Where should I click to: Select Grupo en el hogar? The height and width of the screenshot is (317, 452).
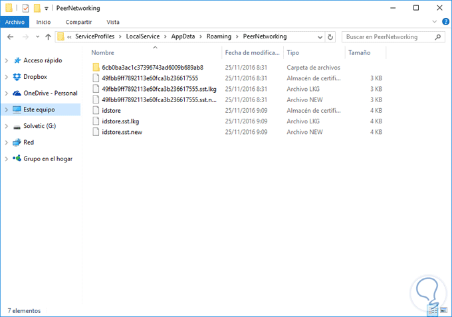click(x=48, y=158)
